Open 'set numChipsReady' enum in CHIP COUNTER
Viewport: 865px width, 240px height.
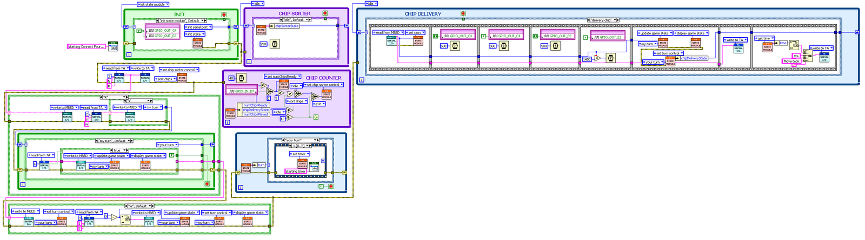point(282,77)
